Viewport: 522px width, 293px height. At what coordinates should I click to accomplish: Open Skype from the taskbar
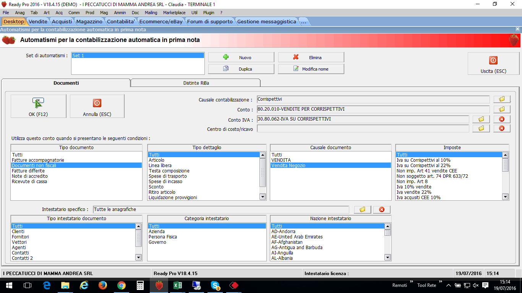click(x=215, y=285)
